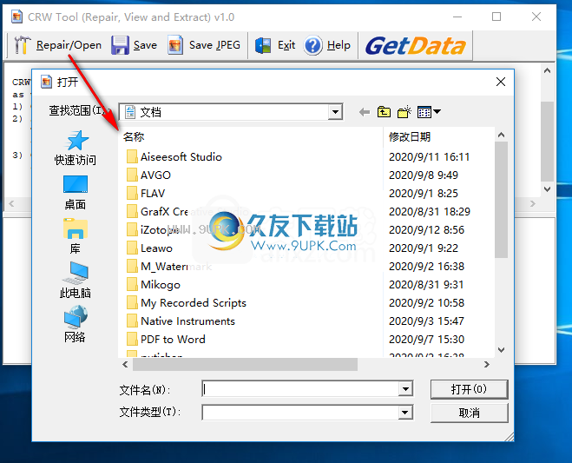Select the GrafX Creative folder
This screenshot has width=572, height=463.
click(157, 212)
